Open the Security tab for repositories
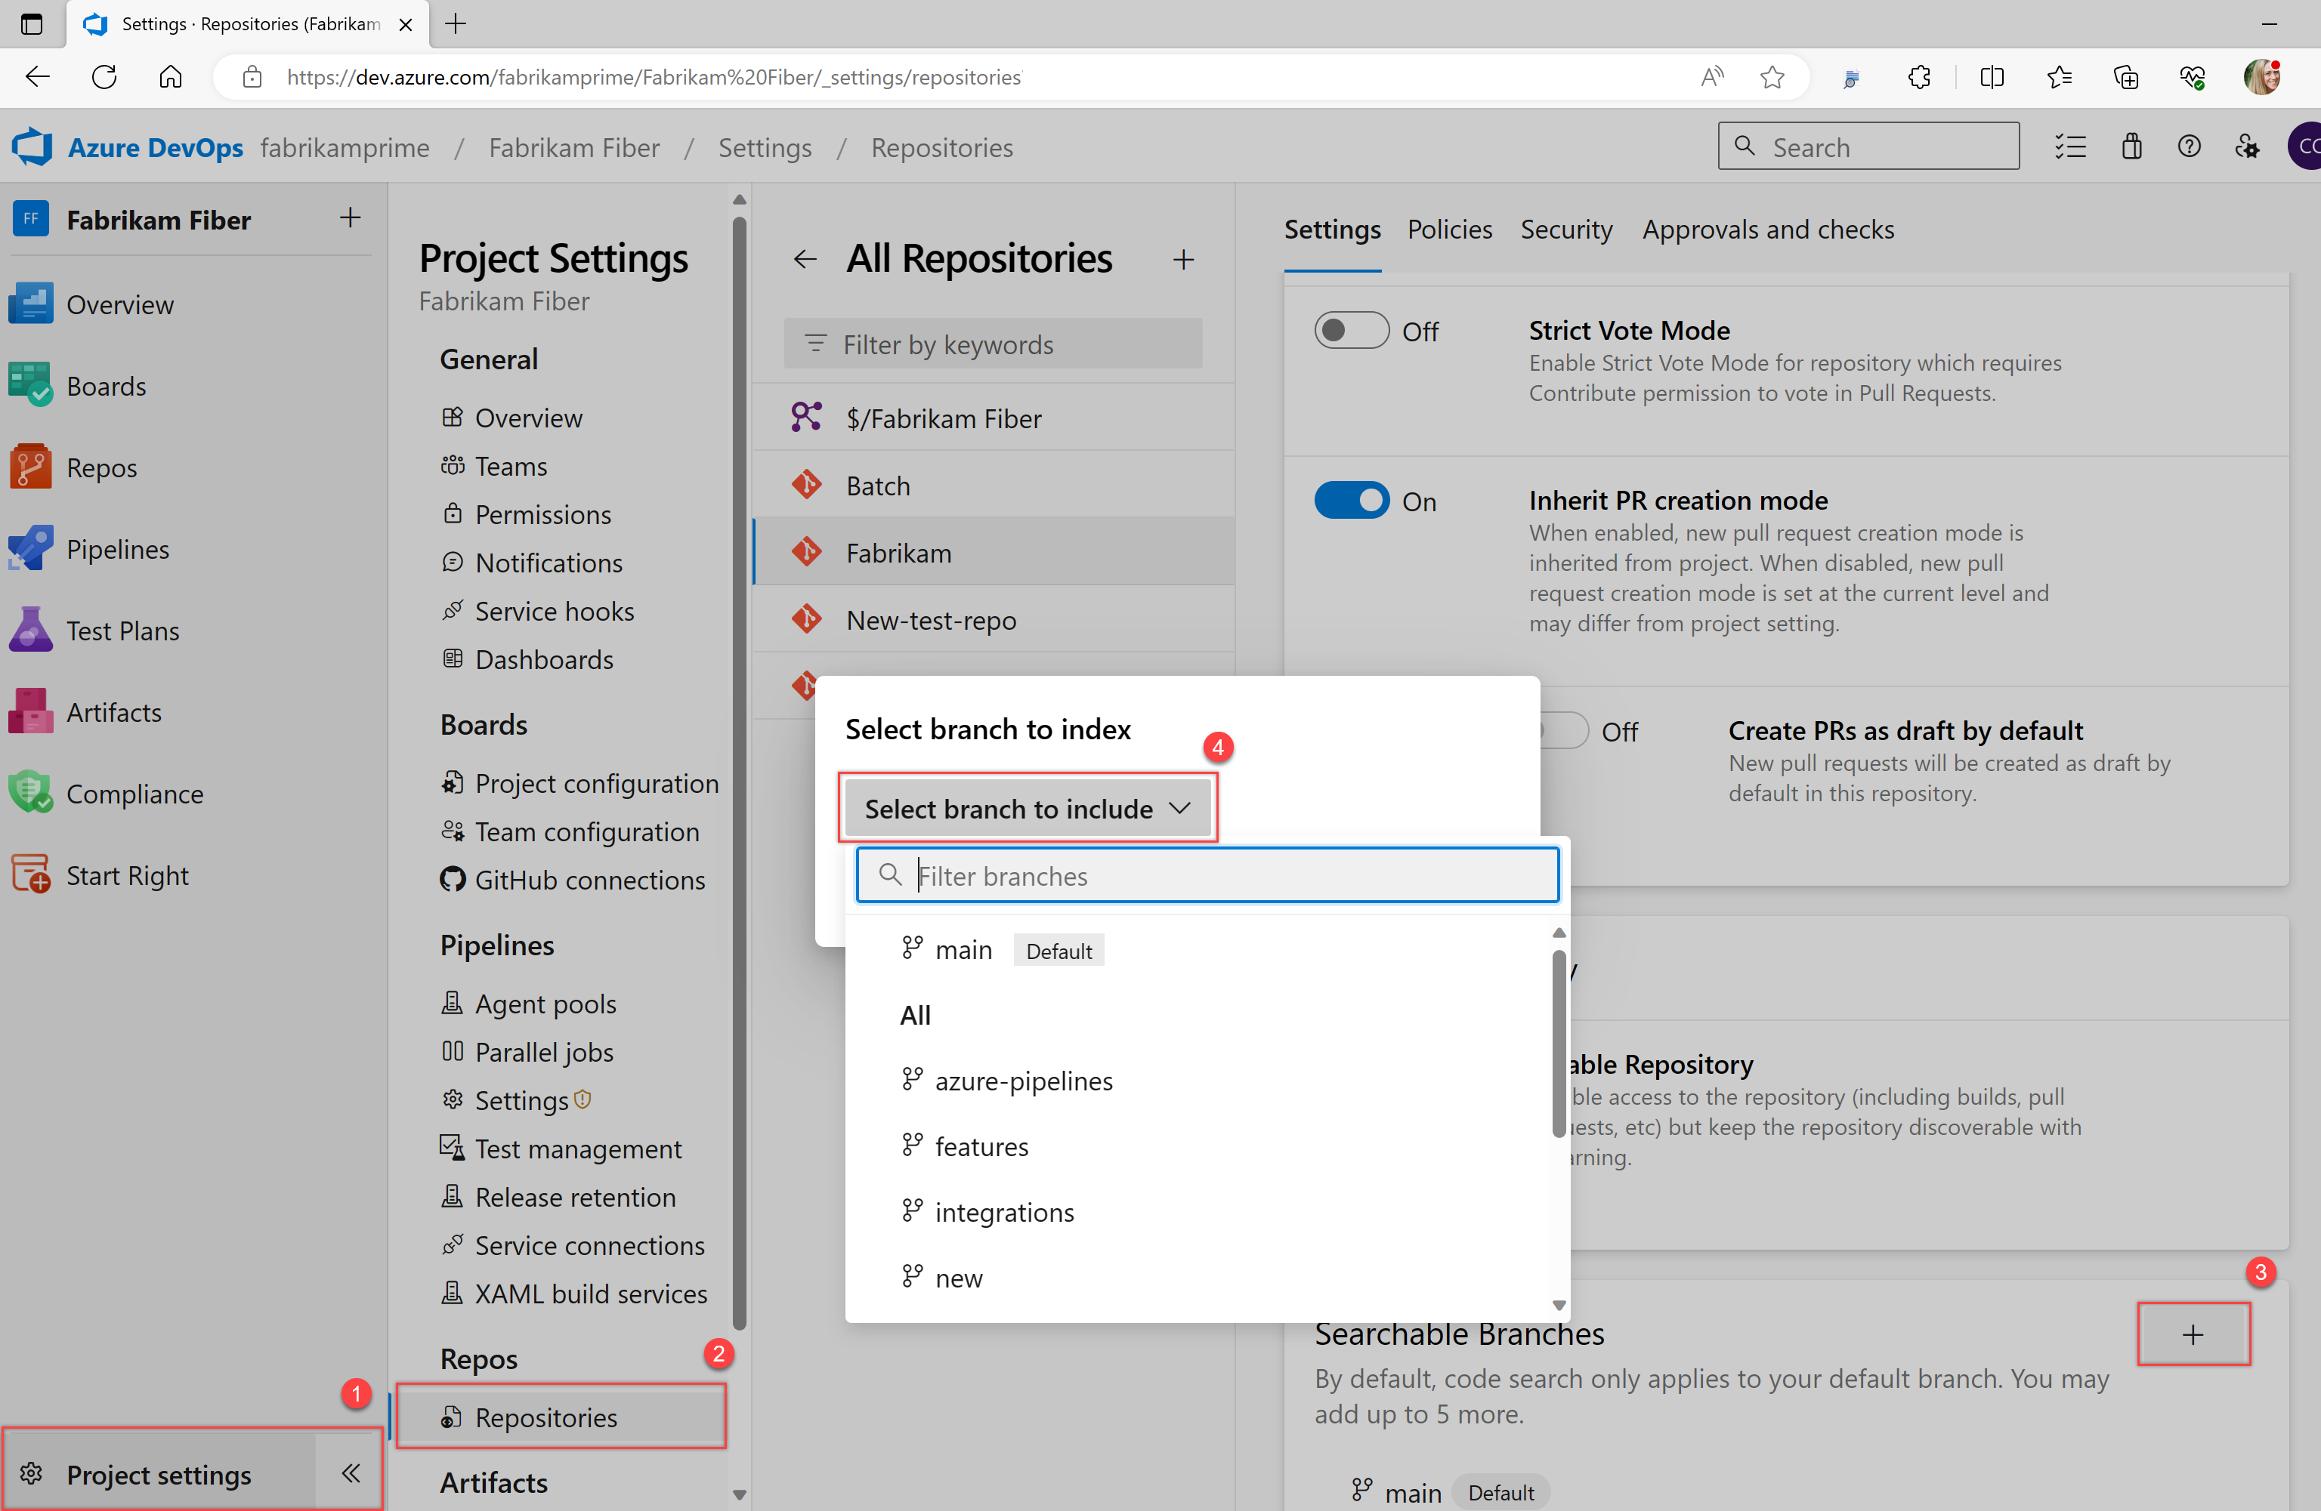 (1563, 227)
